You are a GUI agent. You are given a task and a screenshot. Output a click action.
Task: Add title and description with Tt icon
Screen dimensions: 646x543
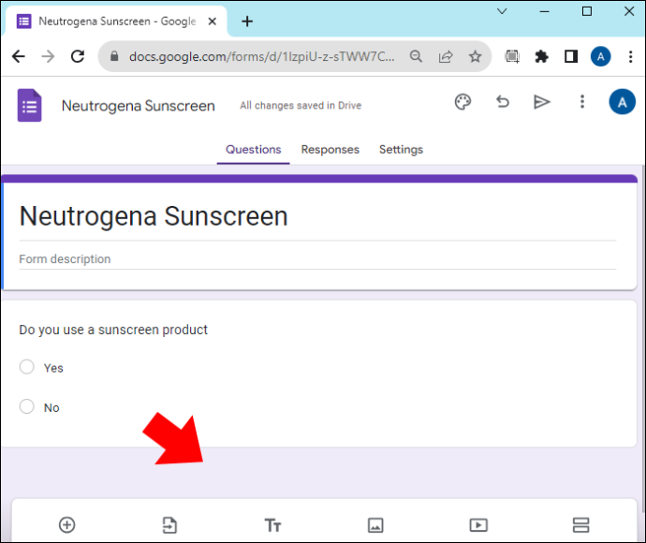point(272,525)
